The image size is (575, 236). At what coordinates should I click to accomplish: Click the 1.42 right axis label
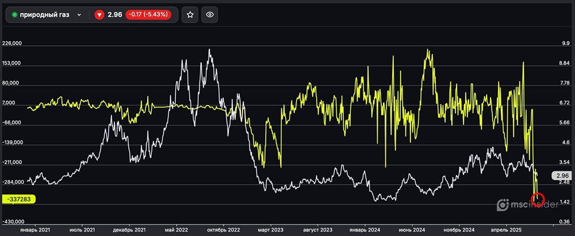(563, 202)
